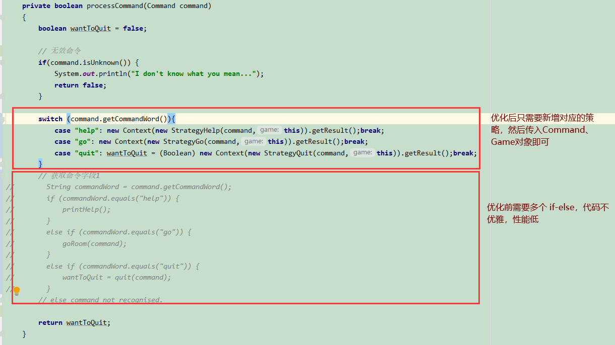Click the commented printHelp() call

[x=87, y=210]
